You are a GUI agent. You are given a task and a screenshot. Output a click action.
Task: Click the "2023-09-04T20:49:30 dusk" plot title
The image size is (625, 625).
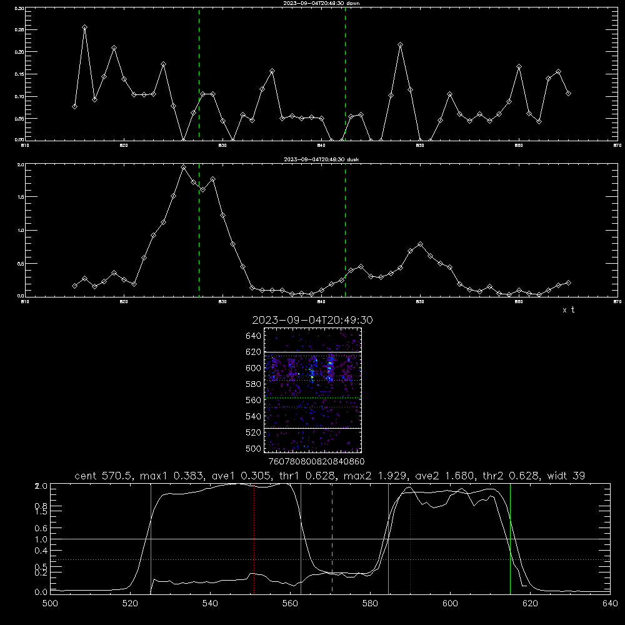[321, 159]
